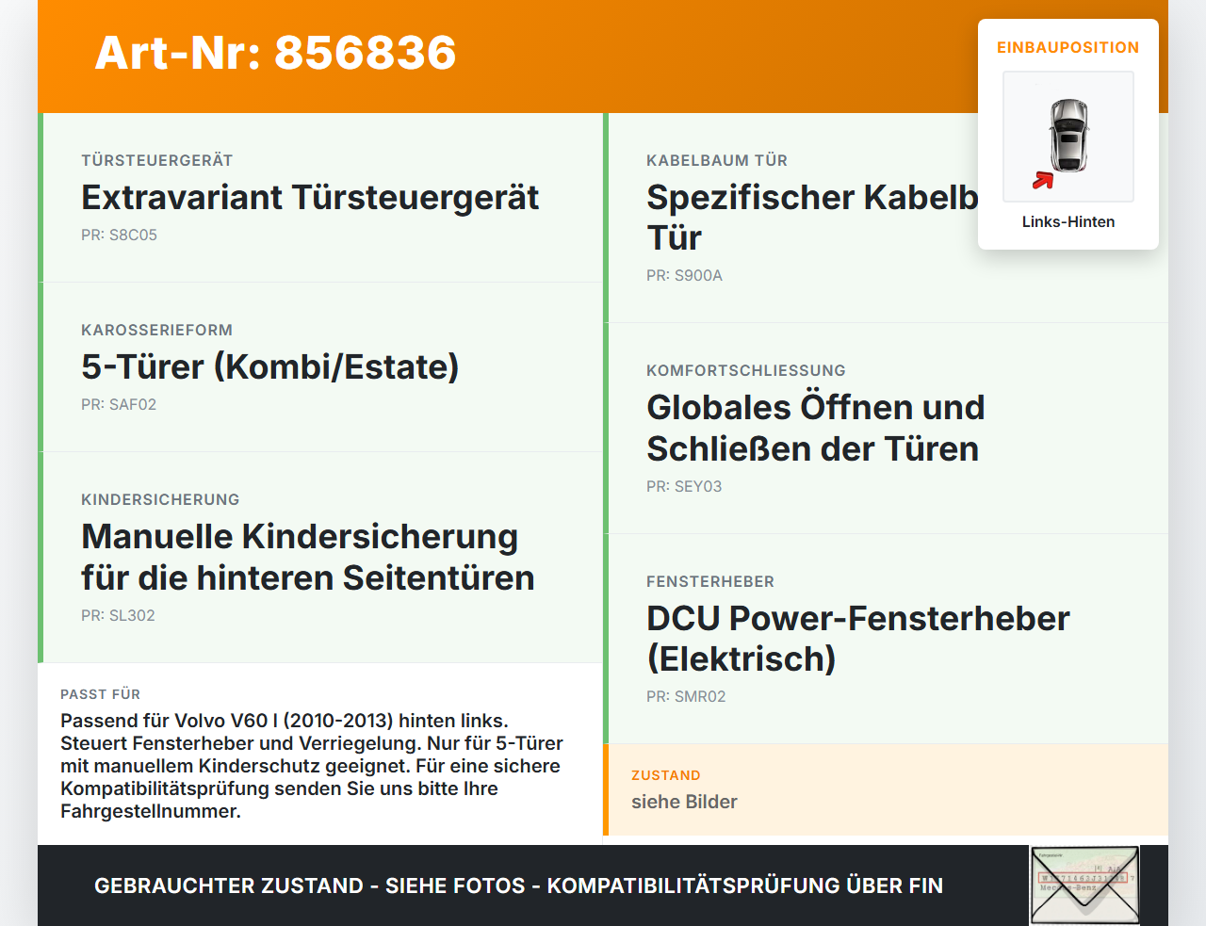Click the 'Links-Hinten' position label

[x=1068, y=222]
